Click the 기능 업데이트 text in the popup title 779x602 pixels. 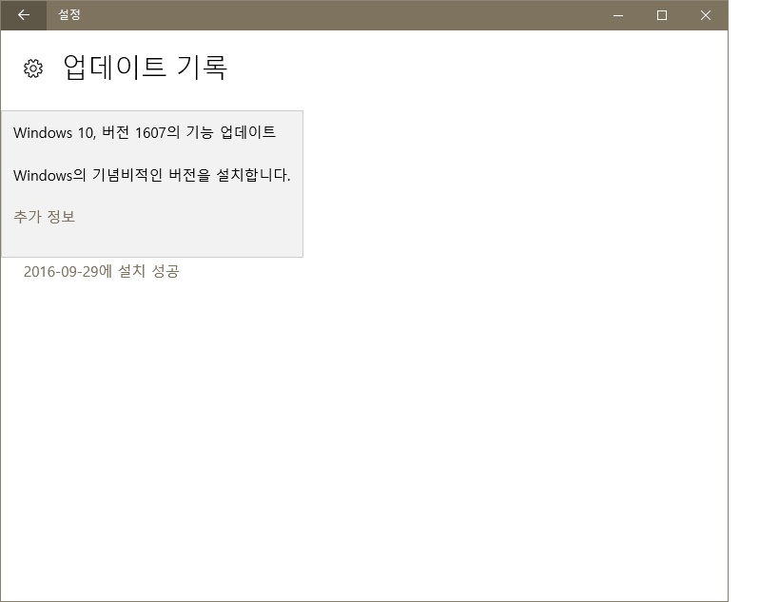tap(232, 133)
